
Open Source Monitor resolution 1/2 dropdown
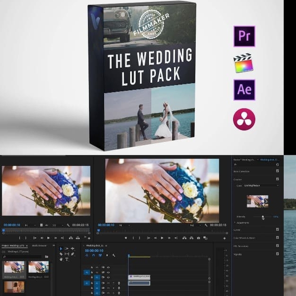57,225
